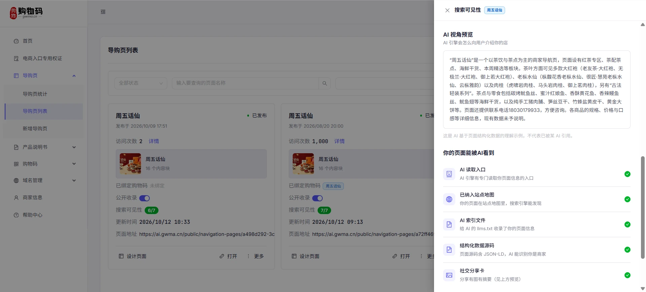Image resolution: width=646 pixels, height=292 pixels.
Task: Click the drawer vertical scrollbar thumb
Action: click(643, 207)
